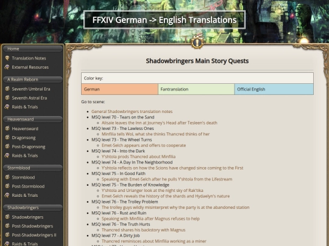
Task: Click the icon beside Post-Stormblood
Action: [7, 186]
